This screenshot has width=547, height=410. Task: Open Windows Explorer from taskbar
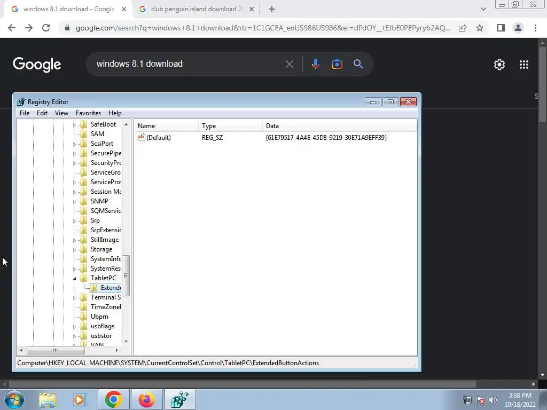click(48, 400)
